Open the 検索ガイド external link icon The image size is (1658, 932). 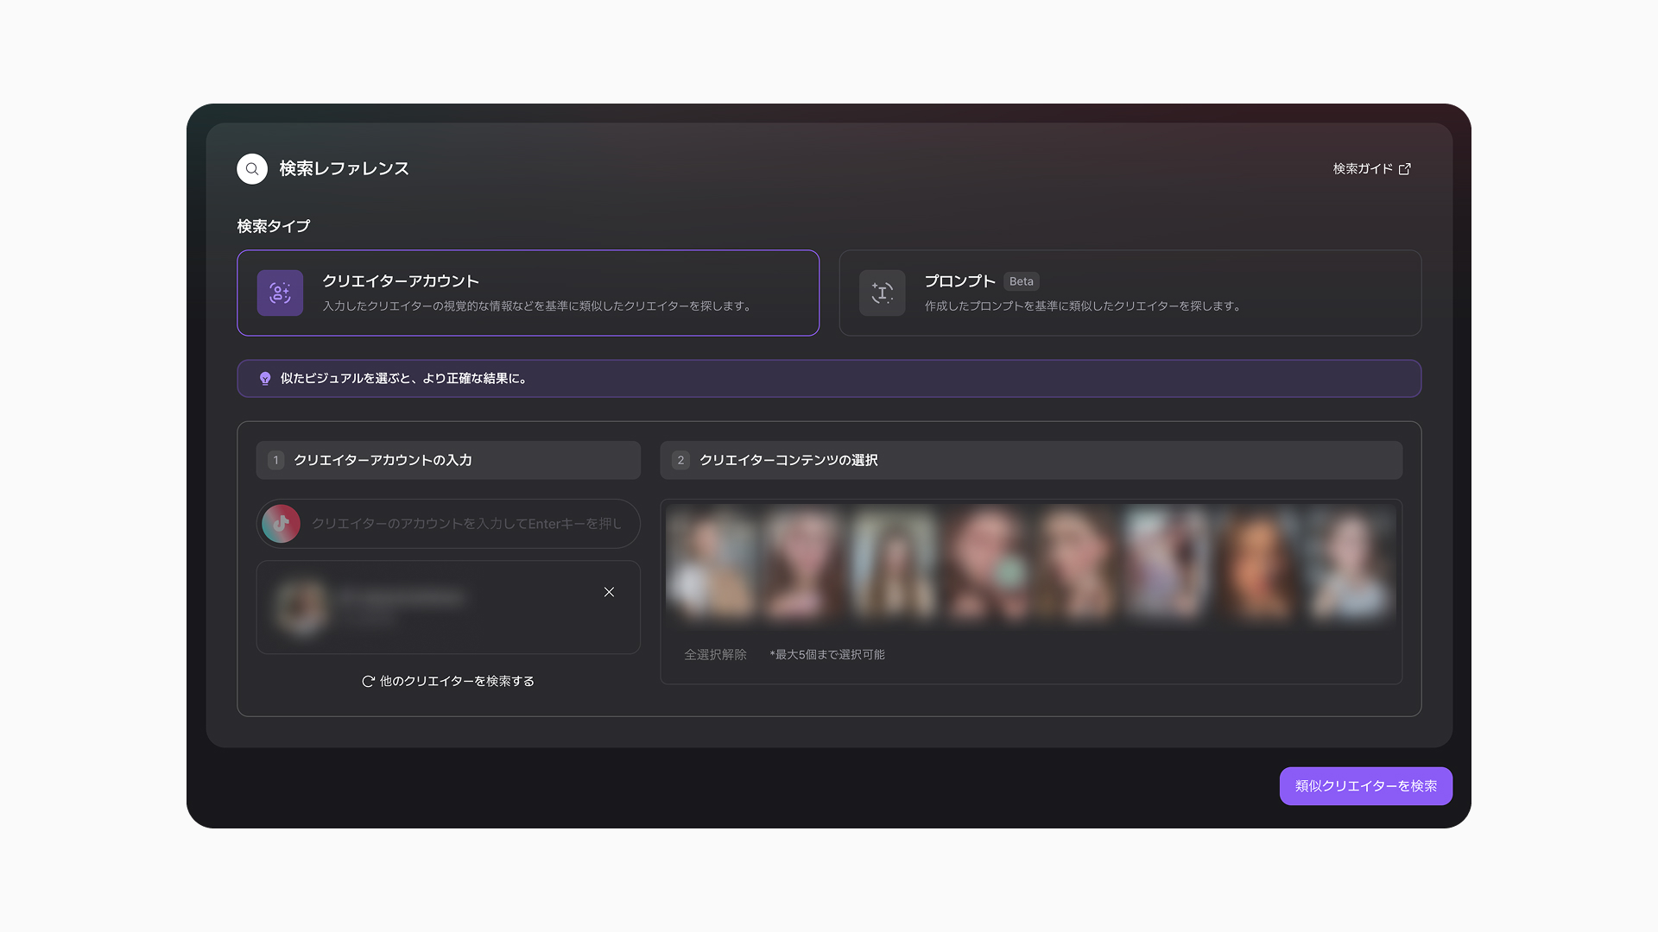coord(1405,169)
